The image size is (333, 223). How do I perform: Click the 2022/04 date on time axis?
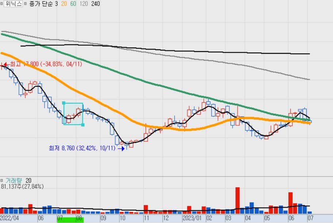point(9,218)
